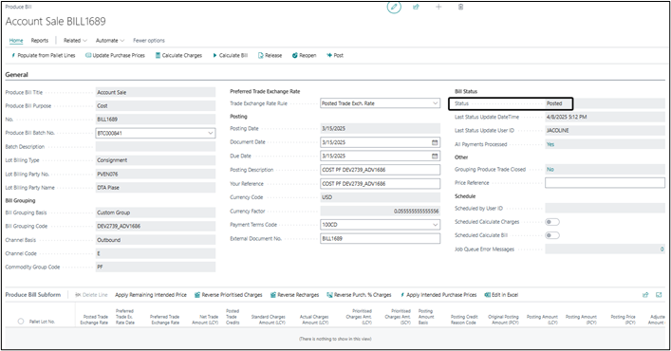
Task: Click the subform share icon
Action: coord(645,295)
